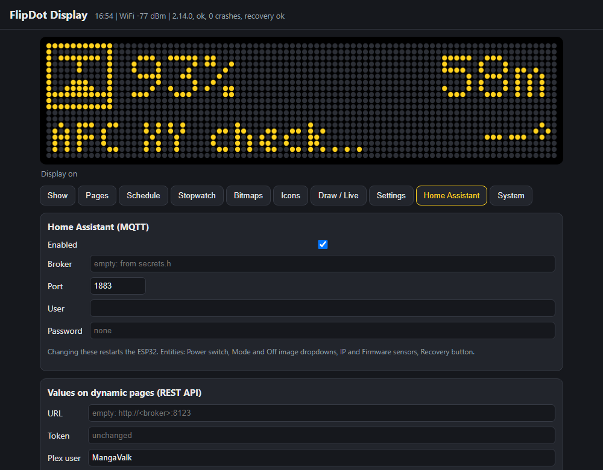Open the Icons tab
The height and width of the screenshot is (470, 603).
pos(291,196)
